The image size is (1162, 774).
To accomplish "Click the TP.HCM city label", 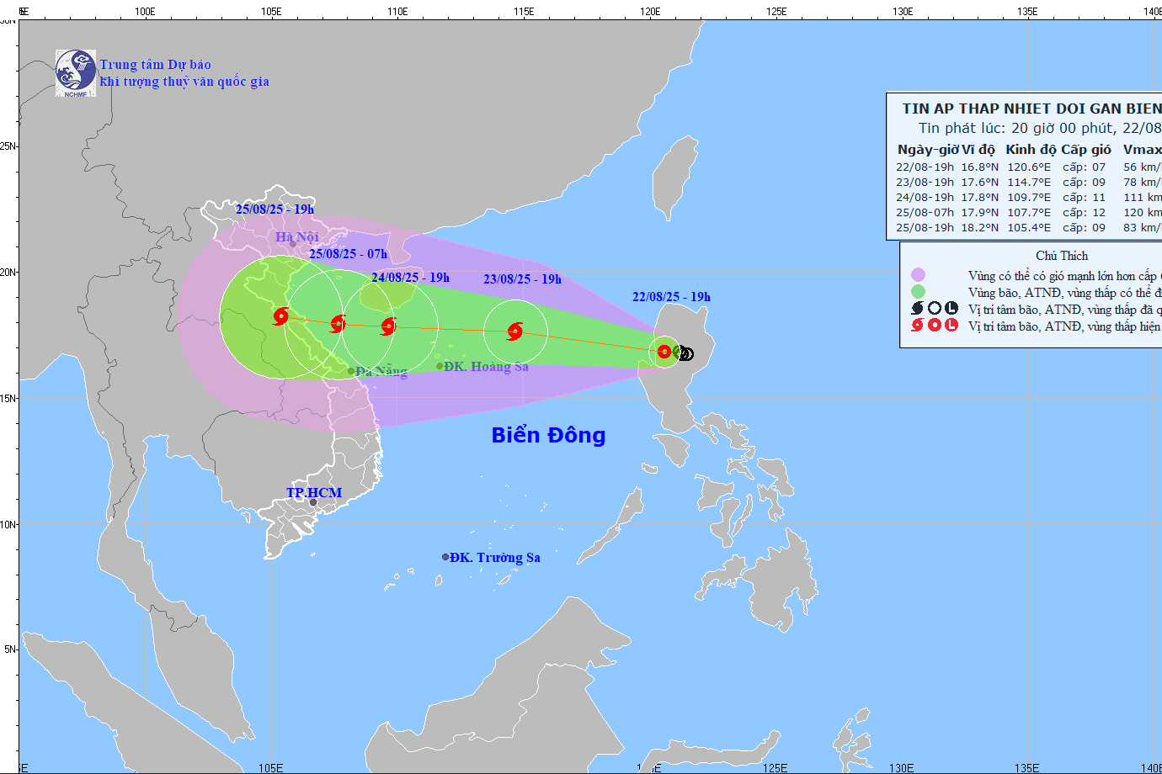I will coord(314,492).
